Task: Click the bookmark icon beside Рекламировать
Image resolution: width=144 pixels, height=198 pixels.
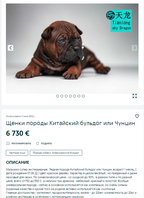Action: [8, 143]
